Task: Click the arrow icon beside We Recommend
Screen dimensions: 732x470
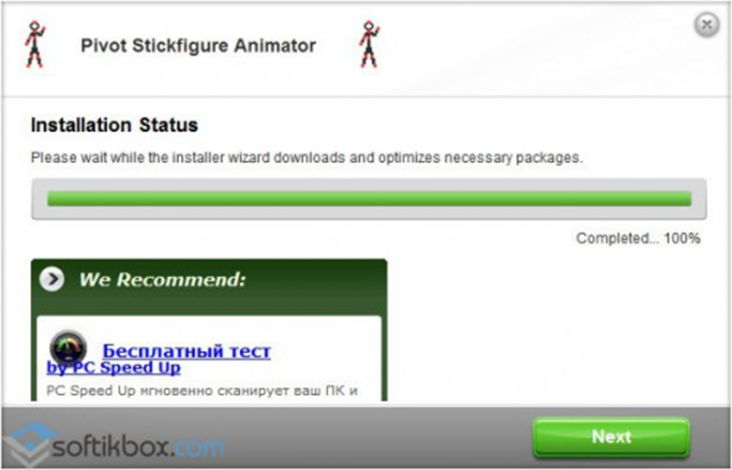Action: (x=52, y=279)
